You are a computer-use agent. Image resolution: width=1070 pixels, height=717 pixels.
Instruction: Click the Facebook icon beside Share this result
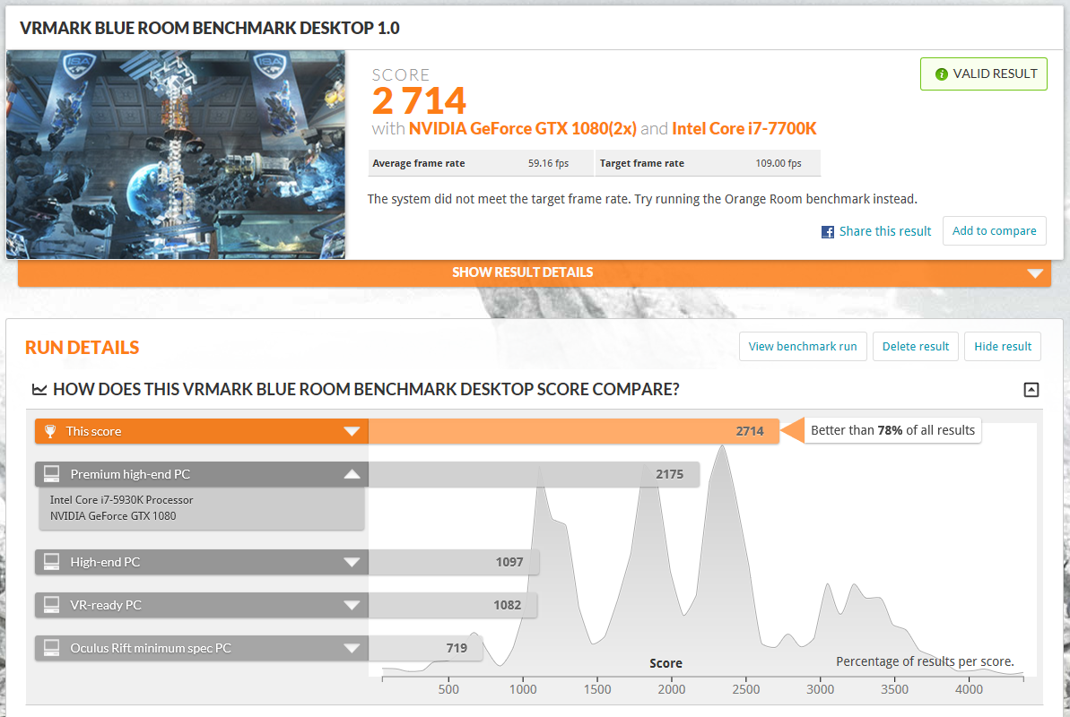point(827,232)
